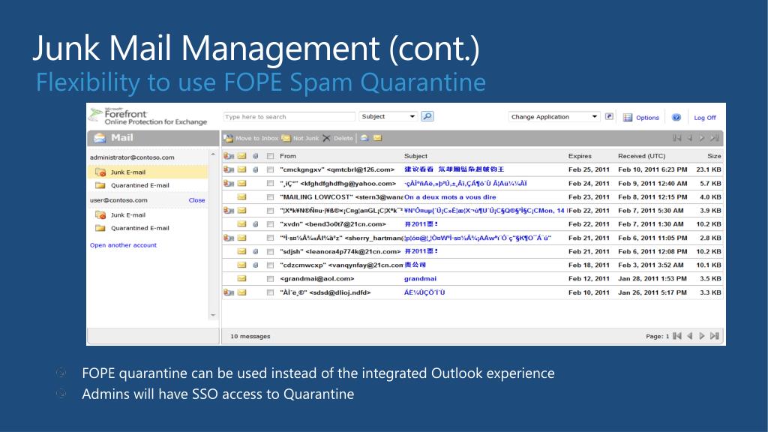Select Junk E-mail under administrator@contoso.com

coord(148,172)
